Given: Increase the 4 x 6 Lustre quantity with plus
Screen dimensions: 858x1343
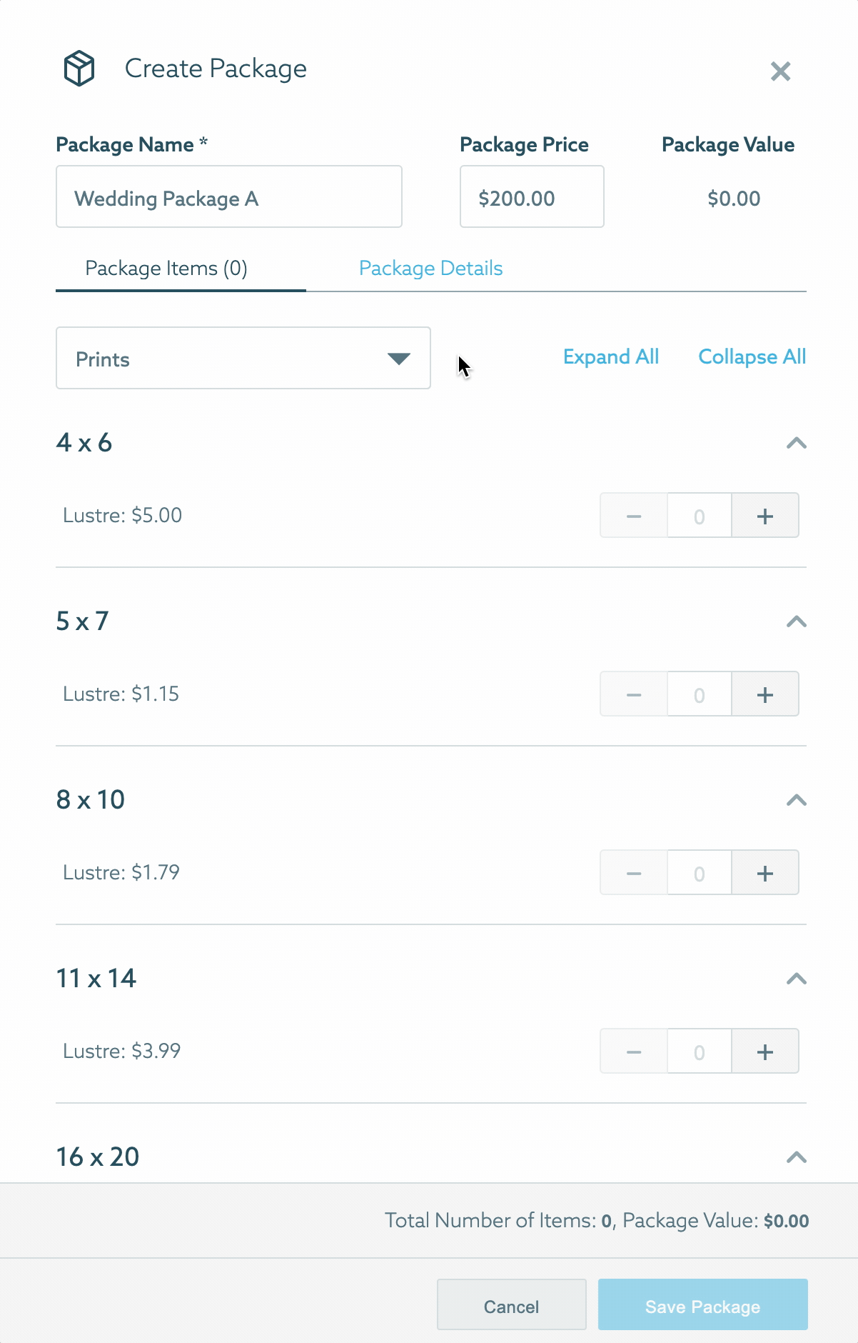Looking at the screenshot, I should (764, 515).
